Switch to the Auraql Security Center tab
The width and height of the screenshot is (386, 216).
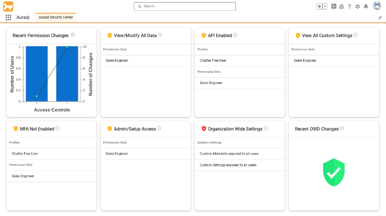click(x=56, y=17)
